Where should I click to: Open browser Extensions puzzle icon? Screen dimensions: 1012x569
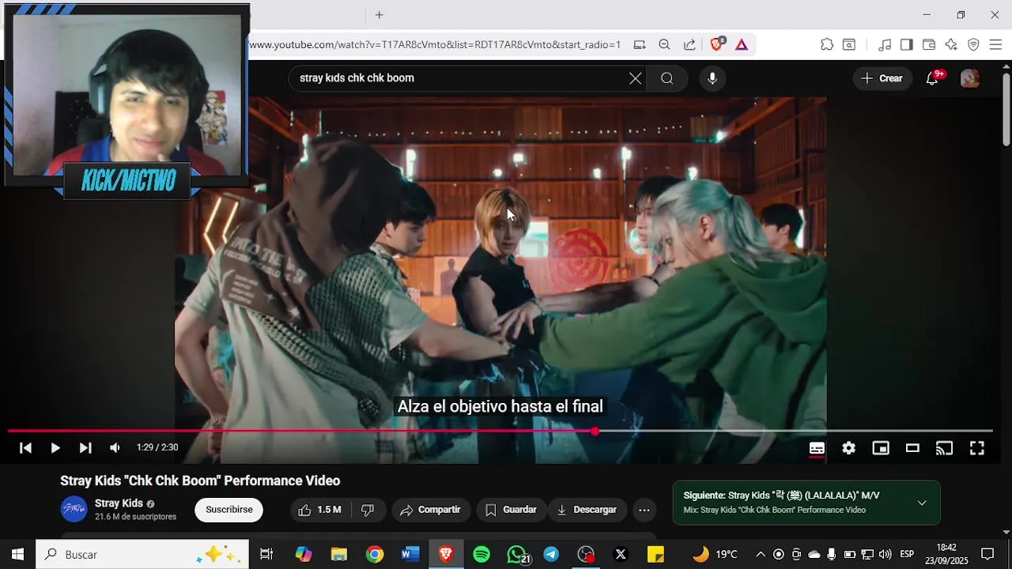click(x=827, y=45)
